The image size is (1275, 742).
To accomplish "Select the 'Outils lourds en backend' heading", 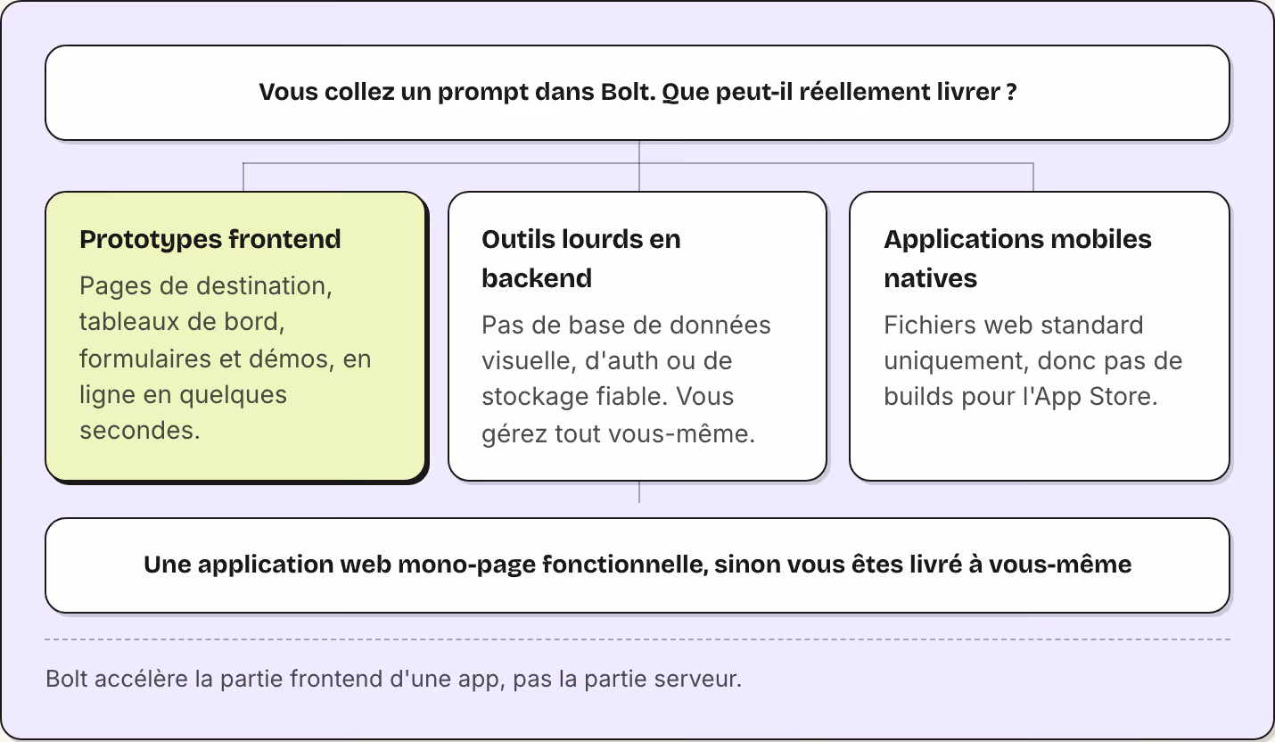I will point(581,259).
